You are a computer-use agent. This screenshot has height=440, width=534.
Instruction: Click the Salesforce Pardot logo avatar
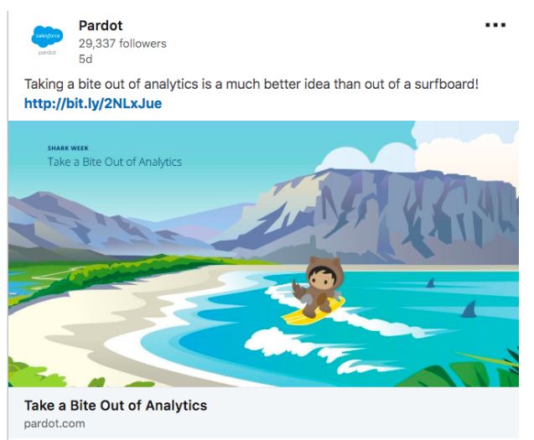(x=47, y=40)
